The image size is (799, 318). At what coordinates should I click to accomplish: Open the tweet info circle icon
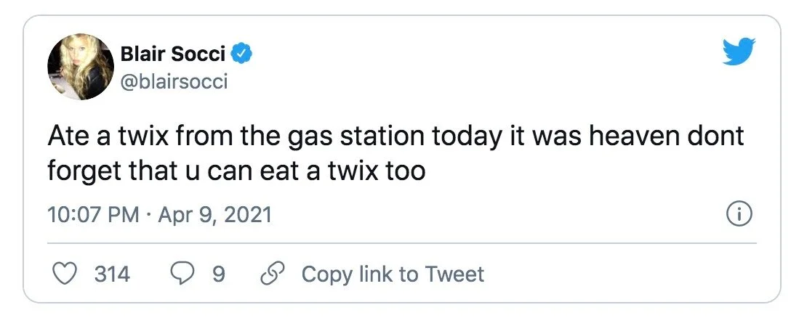point(739,214)
